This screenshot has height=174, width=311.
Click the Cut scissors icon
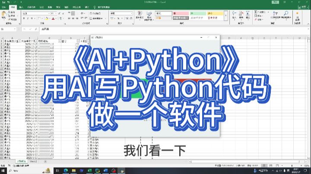point(9,12)
